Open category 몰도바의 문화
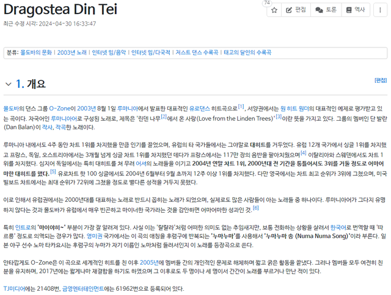This screenshot has height=295, width=391. (x=36, y=52)
